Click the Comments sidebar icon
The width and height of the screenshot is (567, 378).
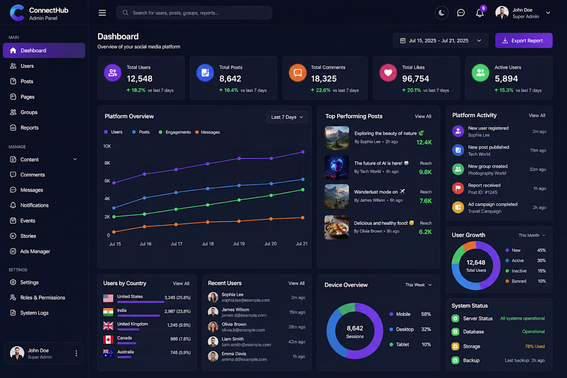(13, 175)
